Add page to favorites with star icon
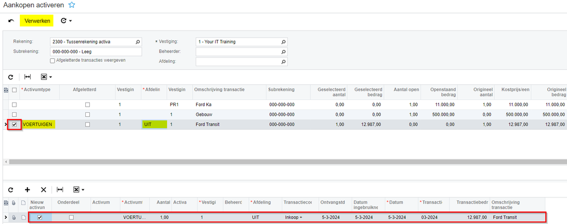The height and width of the screenshot is (224, 567). [72, 5]
